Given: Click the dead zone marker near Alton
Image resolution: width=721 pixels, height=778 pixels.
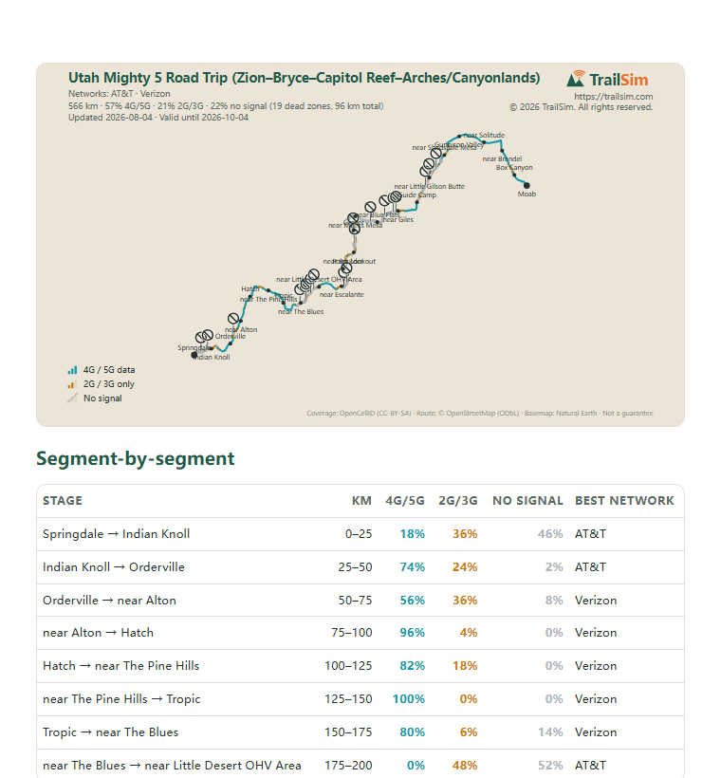Looking at the screenshot, I should (233, 318).
